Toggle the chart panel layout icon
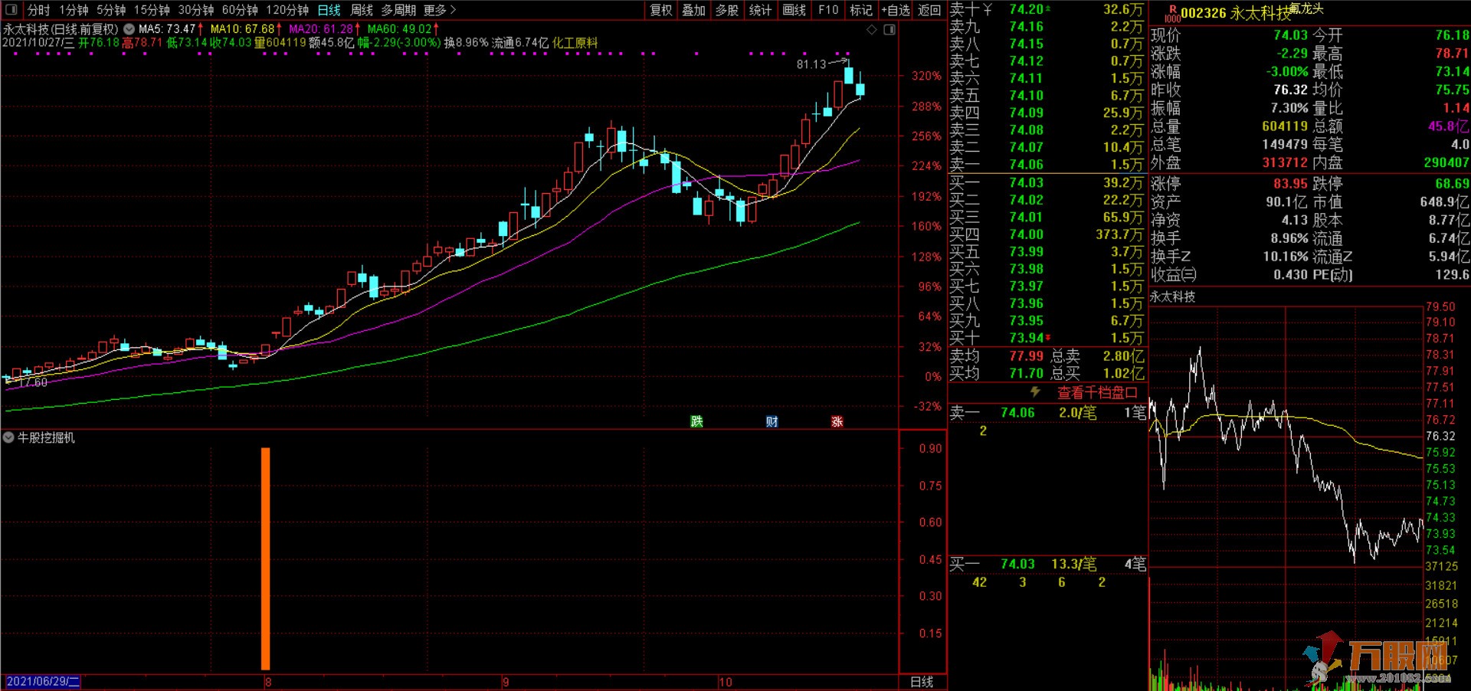The height and width of the screenshot is (691, 1471). pyautogui.click(x=889, y=30)
